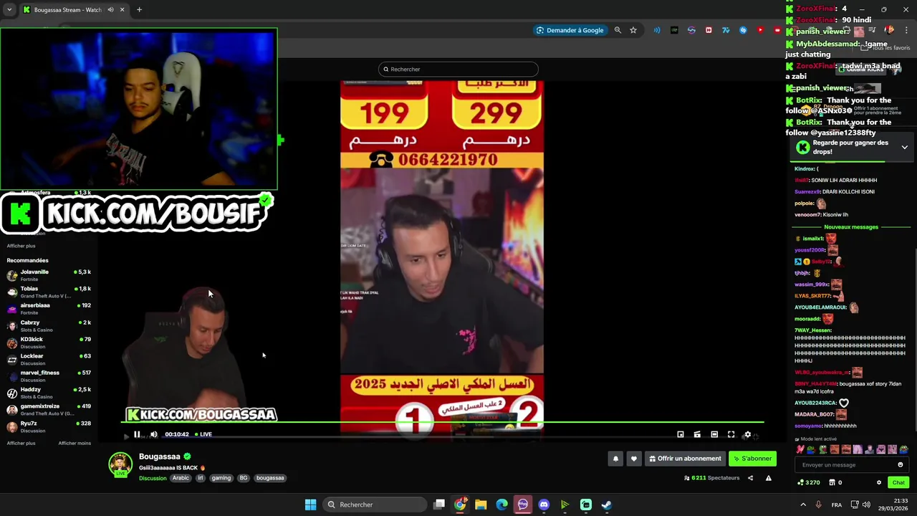Bookmark this page with star icon
917x516 pixels.
633,30
